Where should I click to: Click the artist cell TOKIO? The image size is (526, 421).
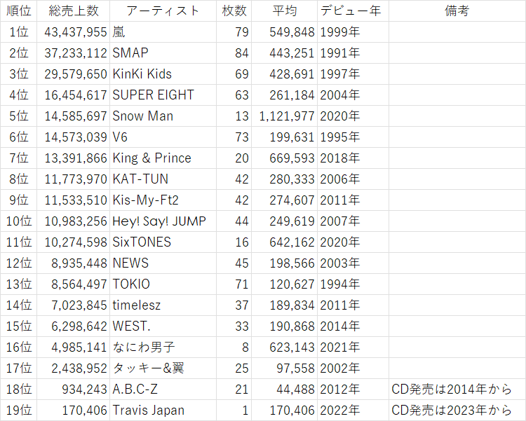click(x=163, y=284)
